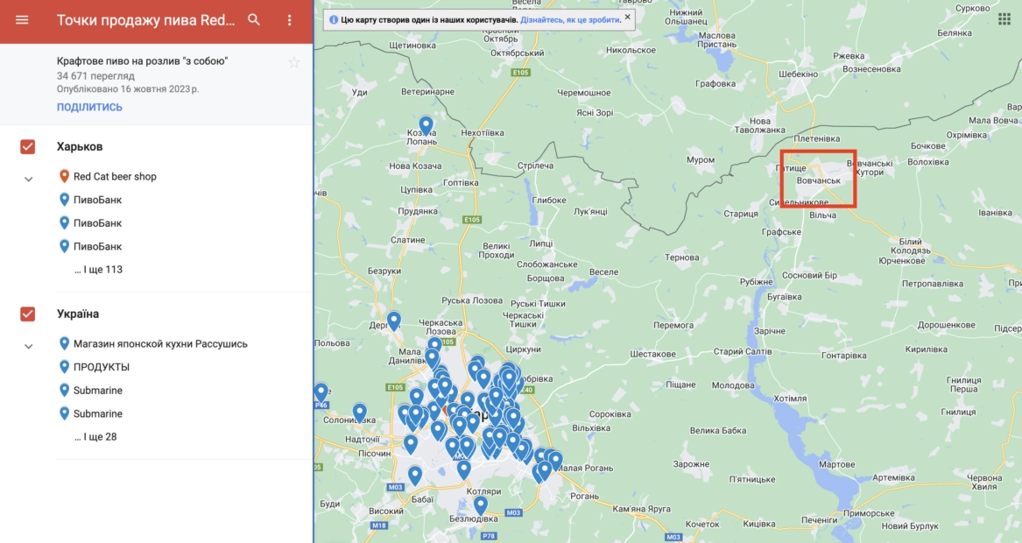Click the Печеніги label on map
The image size is (1022, 543).
pos(820,520)
